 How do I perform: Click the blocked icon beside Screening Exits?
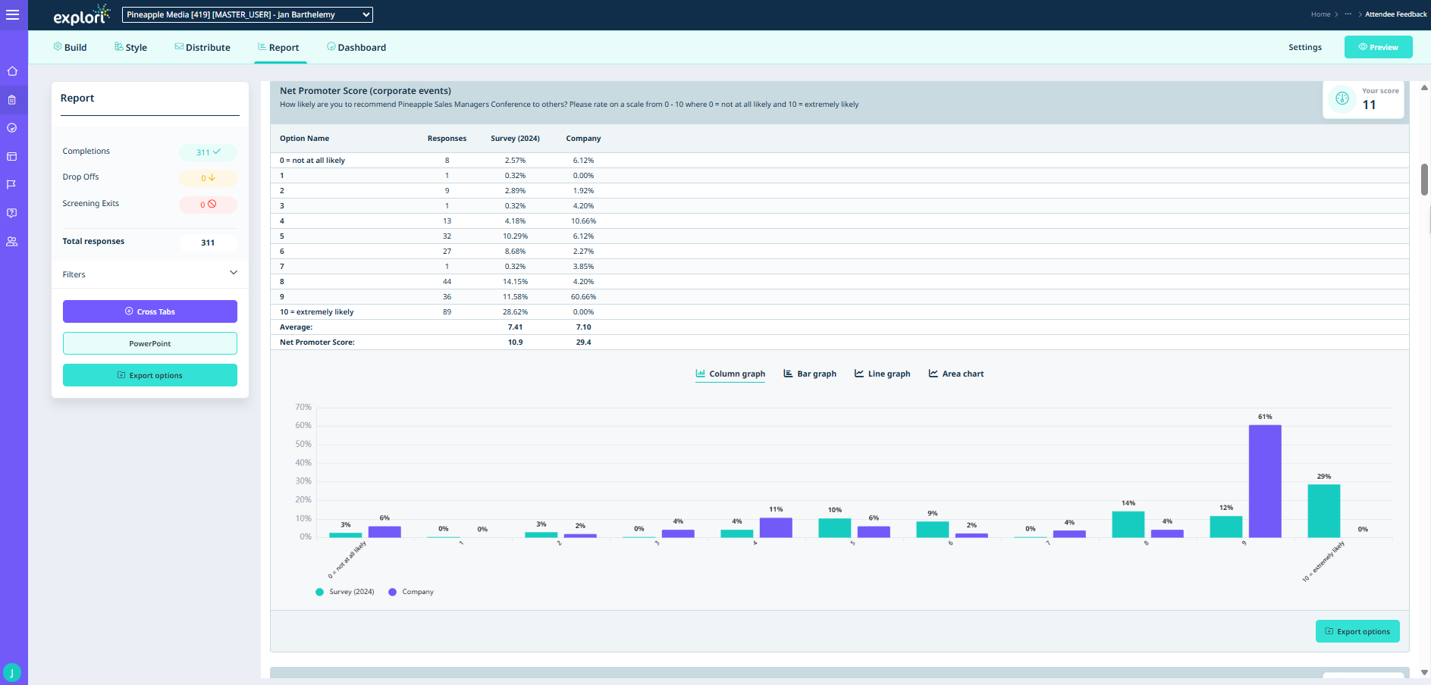(x=212, y=204)
